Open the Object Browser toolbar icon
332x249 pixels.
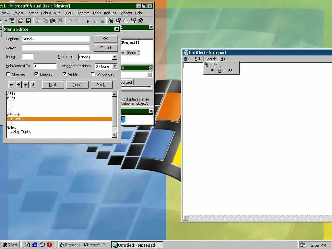pos(133,21)
